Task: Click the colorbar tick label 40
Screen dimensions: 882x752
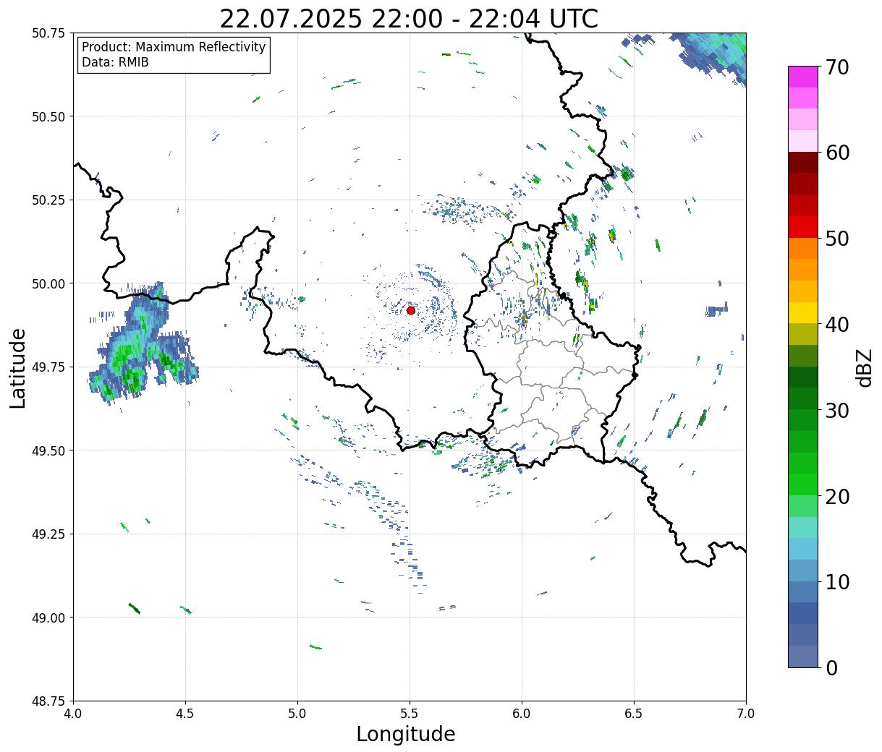Action: pyautogui.click(x=836, y=325)
